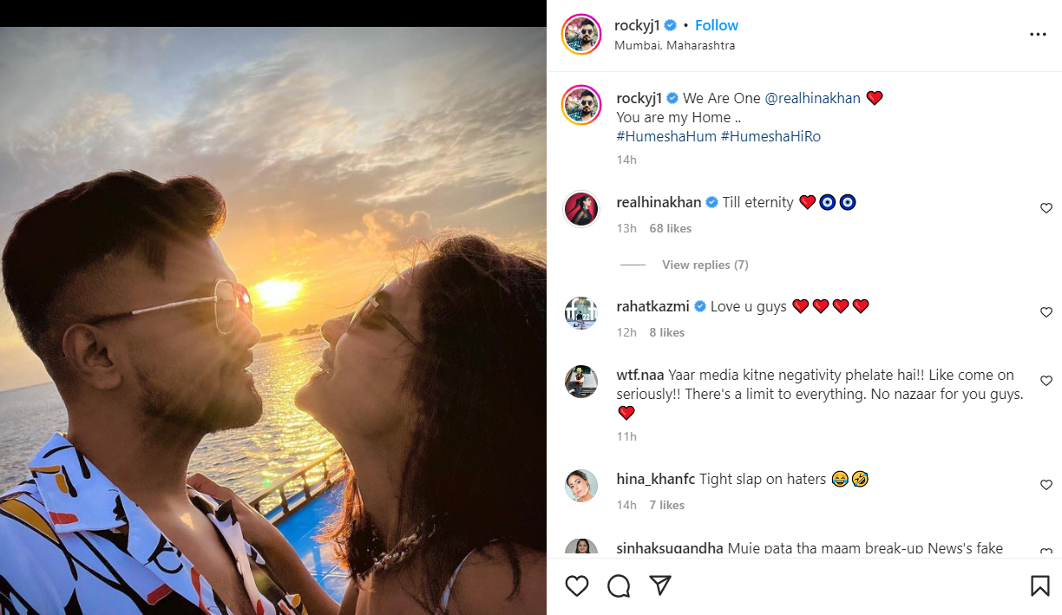The image size is (1062, 615).
Task: Like rahatkazmi's "Love u guys" comment
Action: (1046, 312)
